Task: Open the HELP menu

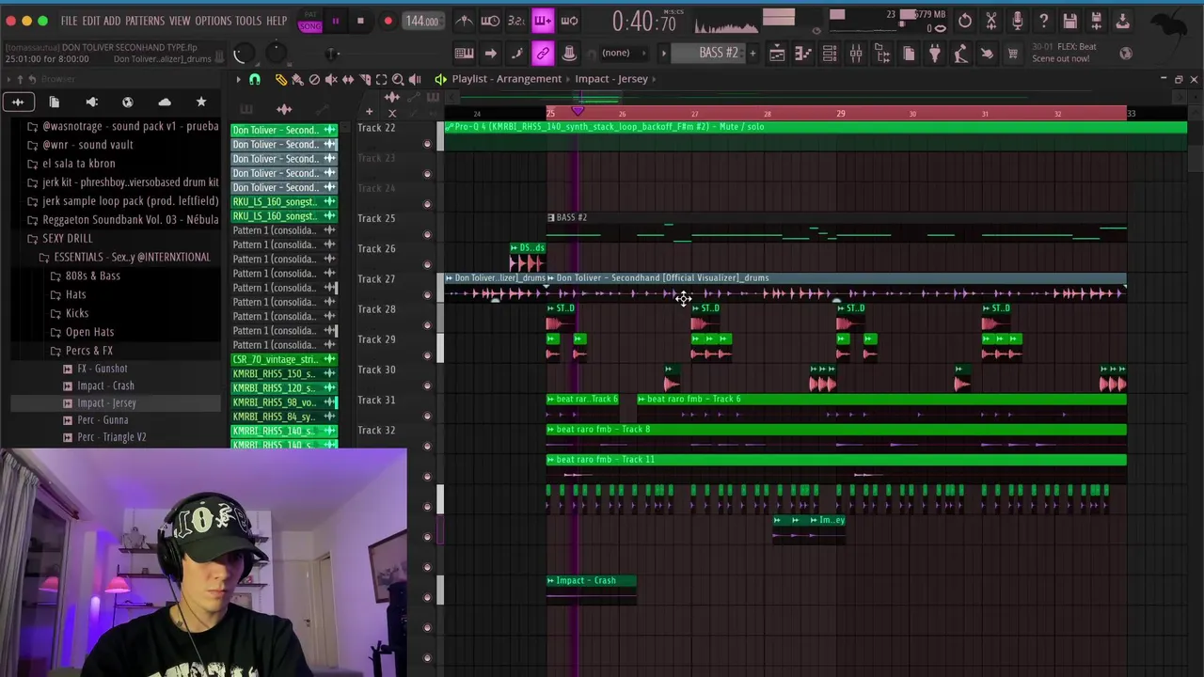Action: [277, 21]
